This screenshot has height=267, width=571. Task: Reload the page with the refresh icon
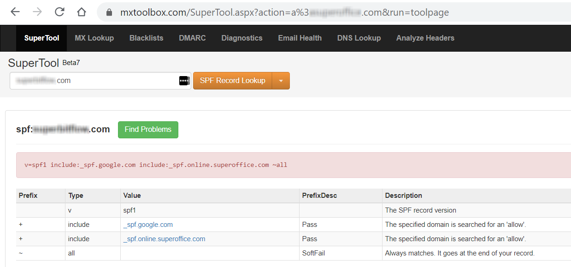(59, 12)
